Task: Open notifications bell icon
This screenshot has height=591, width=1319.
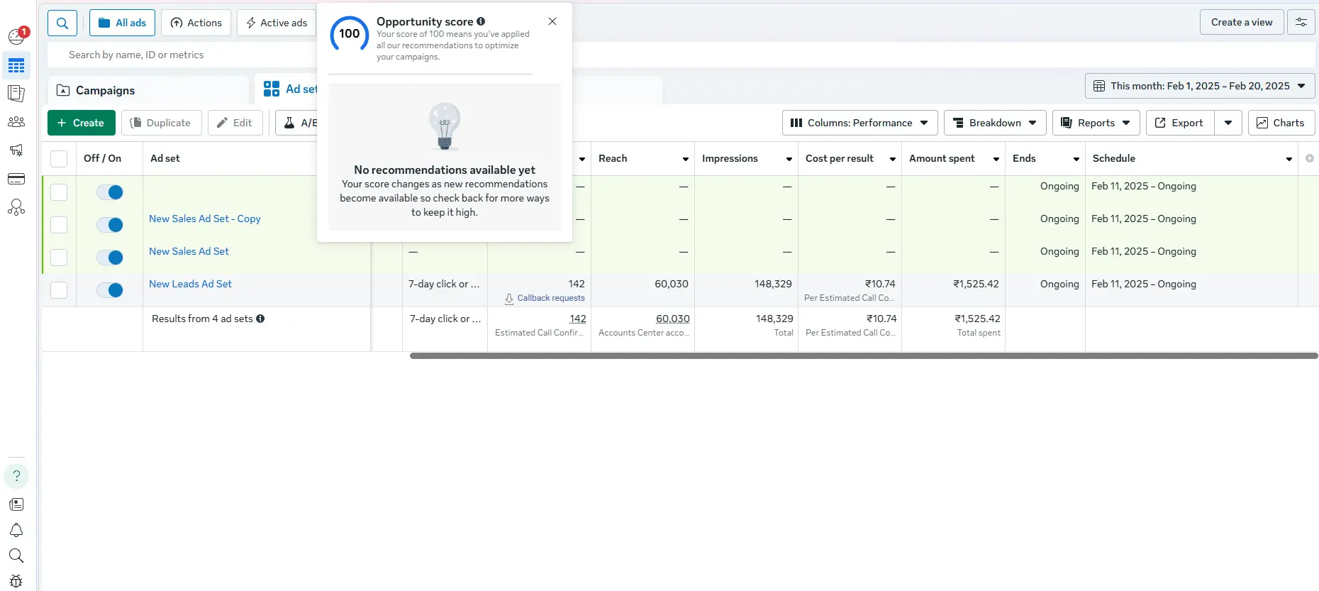Action: pos(16,531)
